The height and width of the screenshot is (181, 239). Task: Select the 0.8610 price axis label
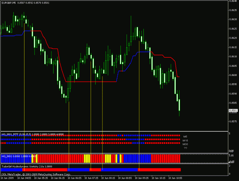coord(233,57)
